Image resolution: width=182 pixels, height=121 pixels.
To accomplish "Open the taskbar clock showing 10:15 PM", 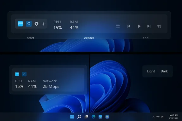I will [x=173, y=117].
